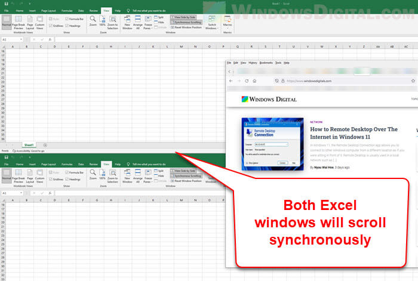Viewport: 418px width, 281px height.
Task: Click Windows Digital site logo
Action: coord(269,100)
